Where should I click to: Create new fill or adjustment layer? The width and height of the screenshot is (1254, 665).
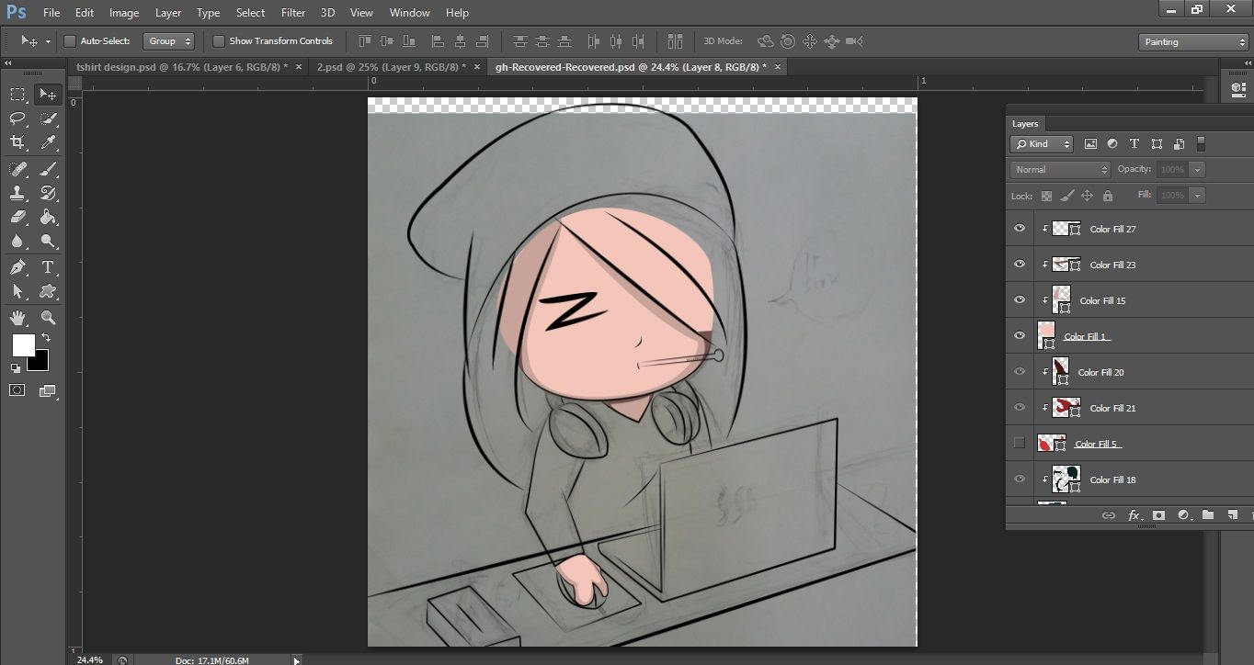tap(1183, 516)
